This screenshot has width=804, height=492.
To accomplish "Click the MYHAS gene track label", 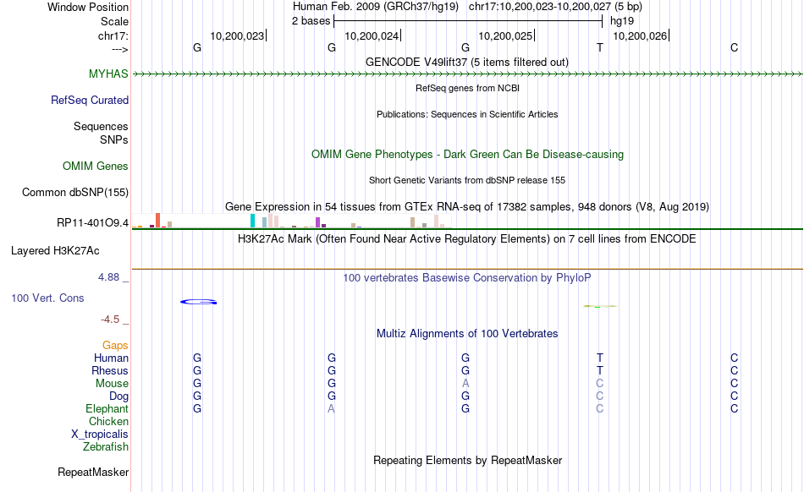I will [108, 74].
